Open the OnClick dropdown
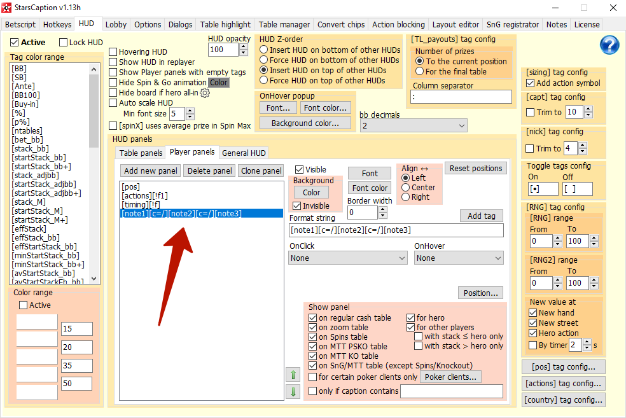Image resolution: width=626 pixels, height=418 pixels. (348, 258)
